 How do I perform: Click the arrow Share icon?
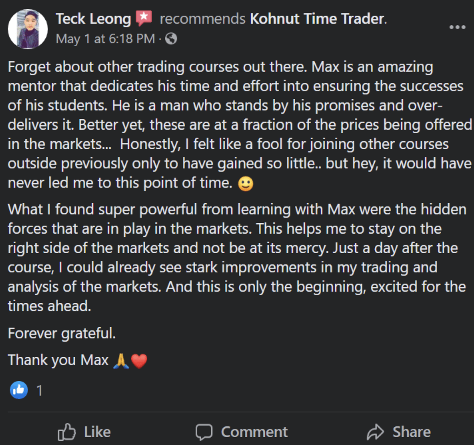[375, 432]
